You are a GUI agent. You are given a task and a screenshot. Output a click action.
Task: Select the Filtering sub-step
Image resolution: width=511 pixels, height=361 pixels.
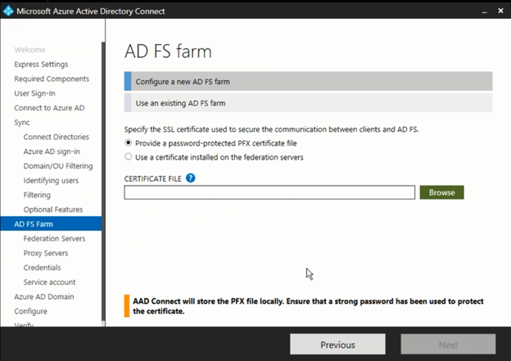pyautogui.click(x=37, y=195)
